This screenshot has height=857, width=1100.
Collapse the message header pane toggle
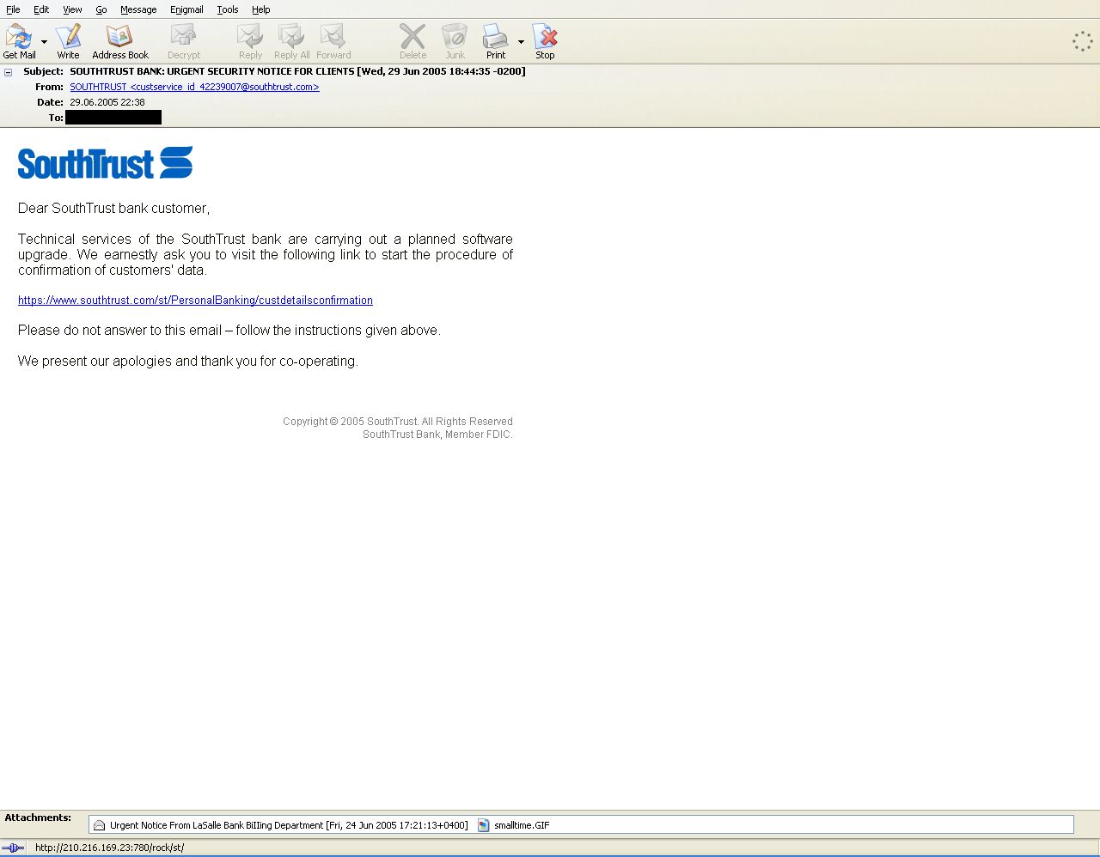pos(9,72)
